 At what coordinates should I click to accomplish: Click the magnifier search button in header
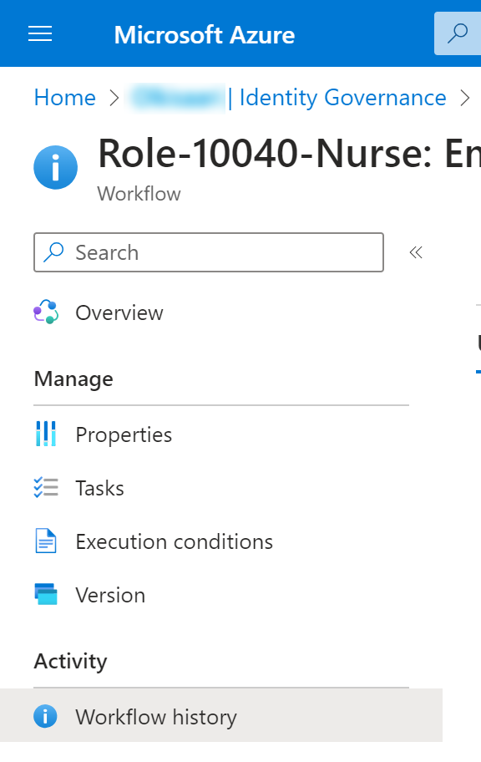tap(457, 33)
